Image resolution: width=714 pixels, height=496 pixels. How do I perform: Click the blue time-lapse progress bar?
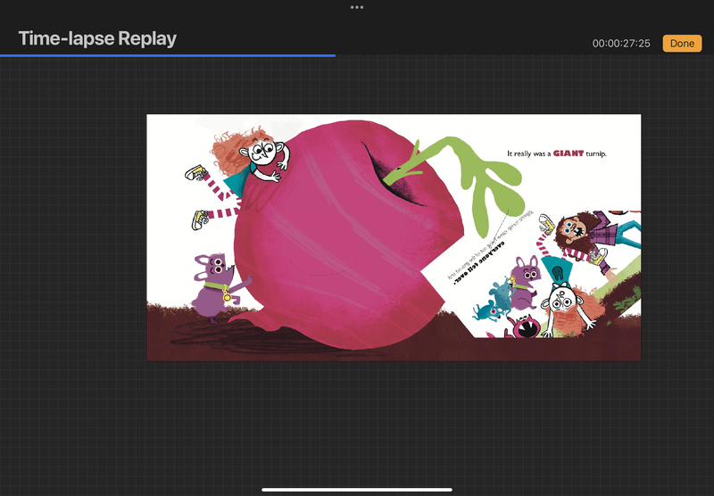[168, 55]
